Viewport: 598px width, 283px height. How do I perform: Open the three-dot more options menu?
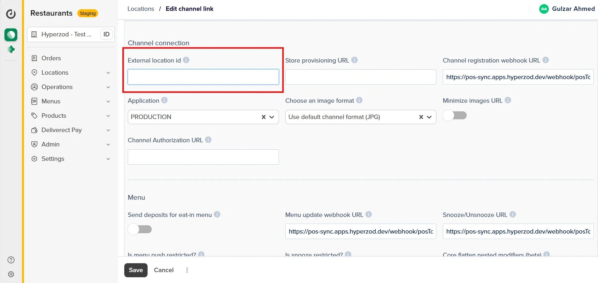click(x=187, y=270)
